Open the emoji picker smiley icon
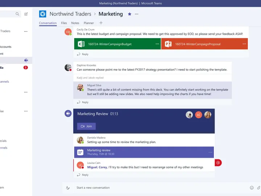Image resolution: width=261 pixels, height=196 pixels. point(252,188)
